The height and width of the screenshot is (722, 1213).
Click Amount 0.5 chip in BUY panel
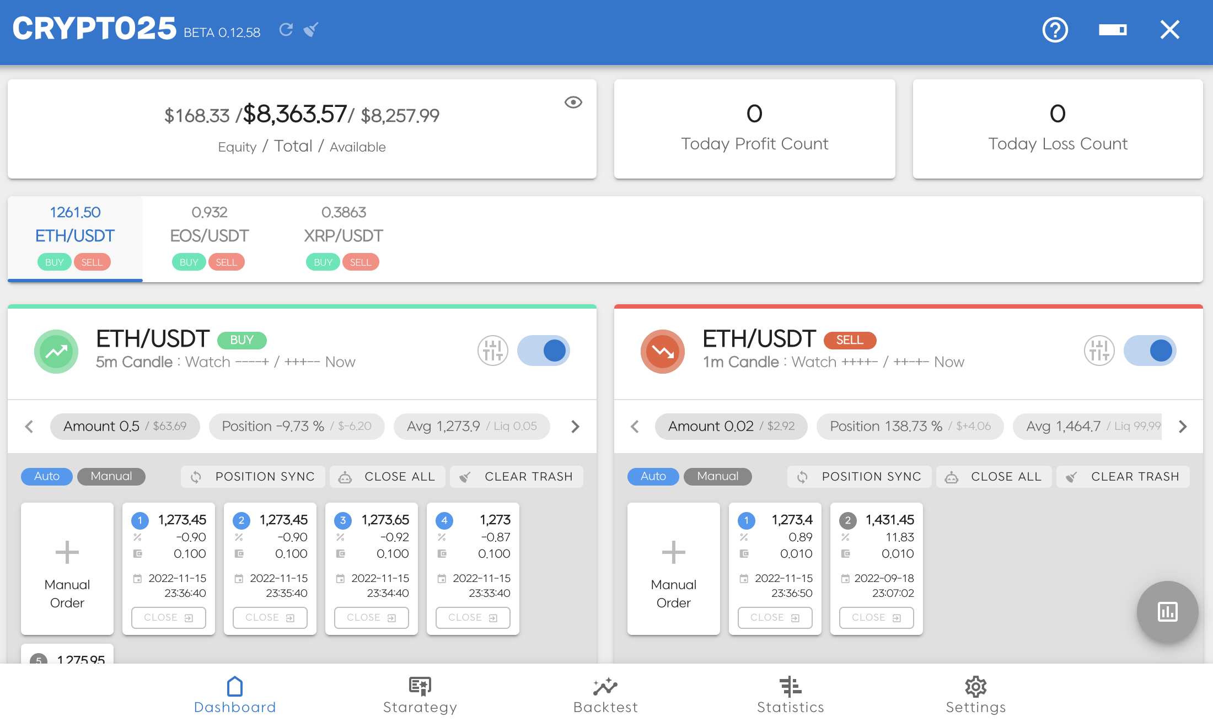click(125, 427)
